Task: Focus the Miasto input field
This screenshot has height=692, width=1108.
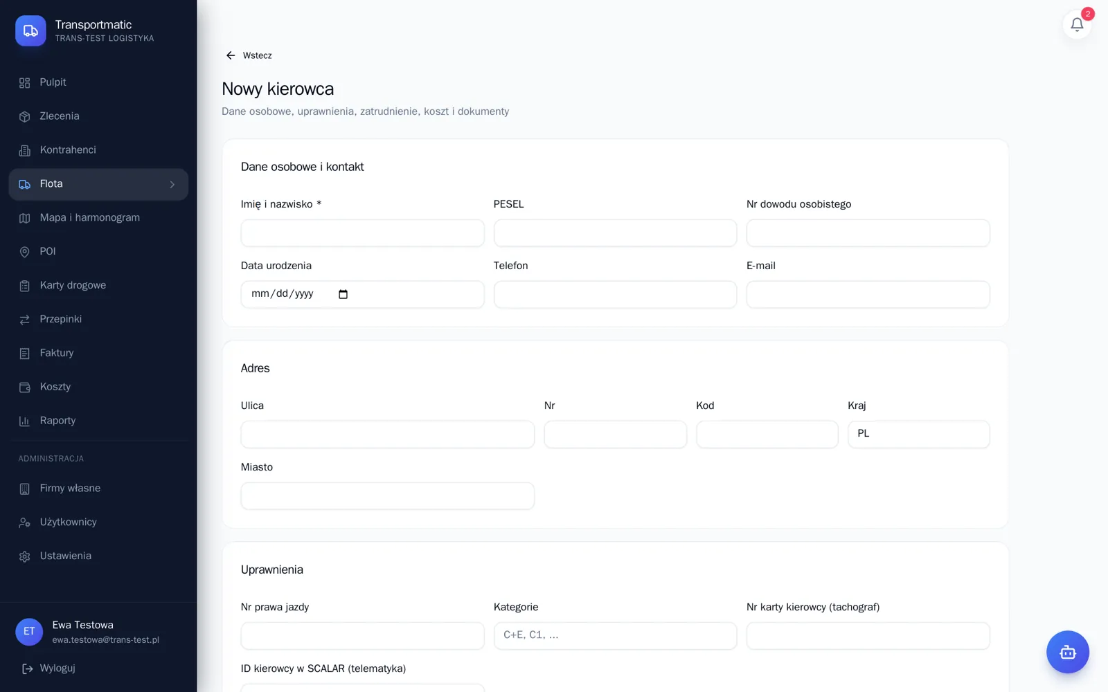Action: tap(387, 496)
